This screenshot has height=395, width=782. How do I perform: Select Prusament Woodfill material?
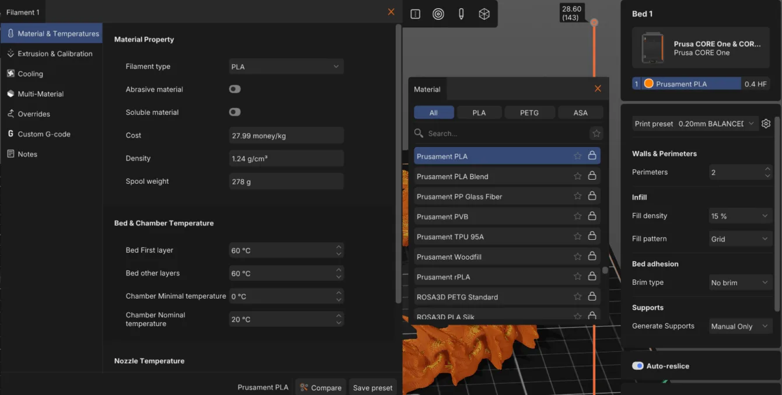507,257
